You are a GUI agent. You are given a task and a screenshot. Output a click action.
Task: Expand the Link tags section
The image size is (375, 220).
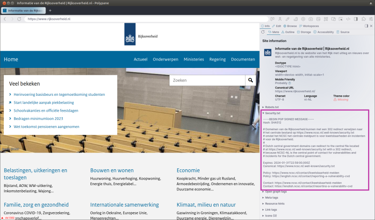269,209
